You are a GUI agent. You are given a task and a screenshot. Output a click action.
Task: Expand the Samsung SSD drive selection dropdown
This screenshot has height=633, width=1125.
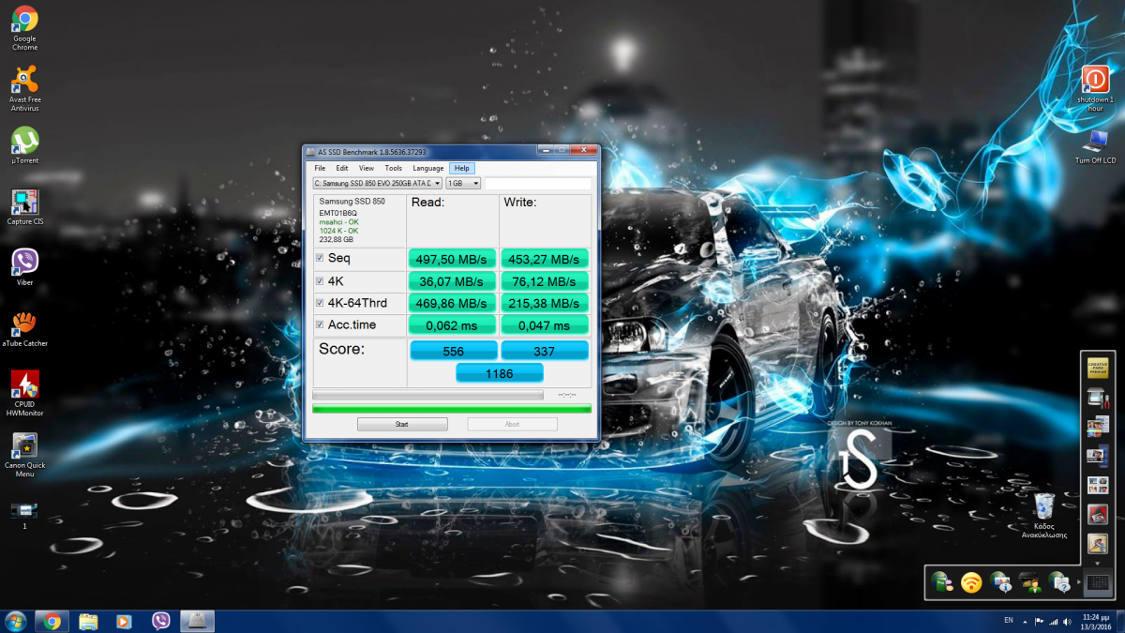click(377, 184)
